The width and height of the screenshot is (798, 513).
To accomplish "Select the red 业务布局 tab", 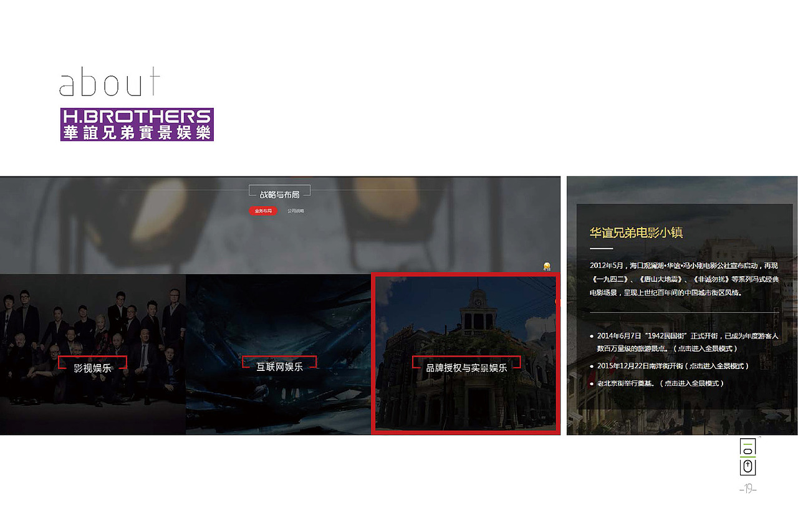I will point(263,211).
